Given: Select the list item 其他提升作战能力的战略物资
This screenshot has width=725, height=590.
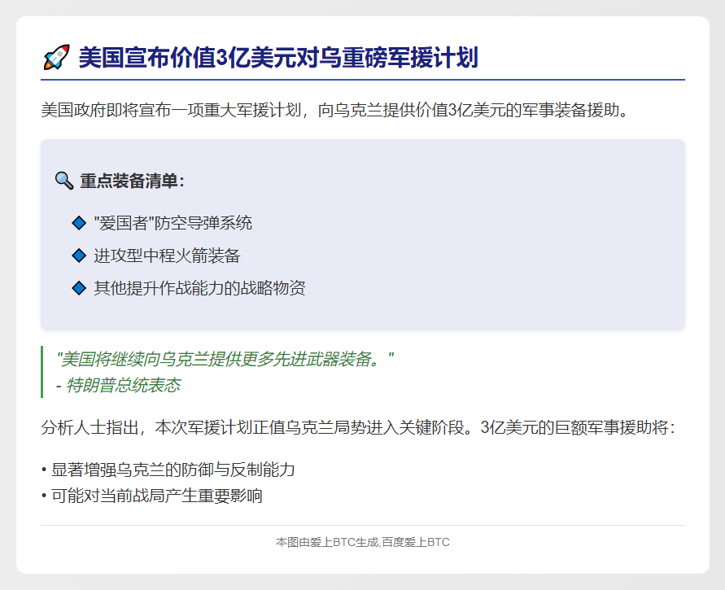Looking at the screenshot, I should (199, 288).
